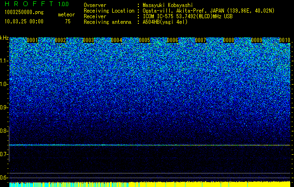The height and width of the screenshot is (187, 294).
Task: Click time marker 0005
Action: [x=144, y=40]
